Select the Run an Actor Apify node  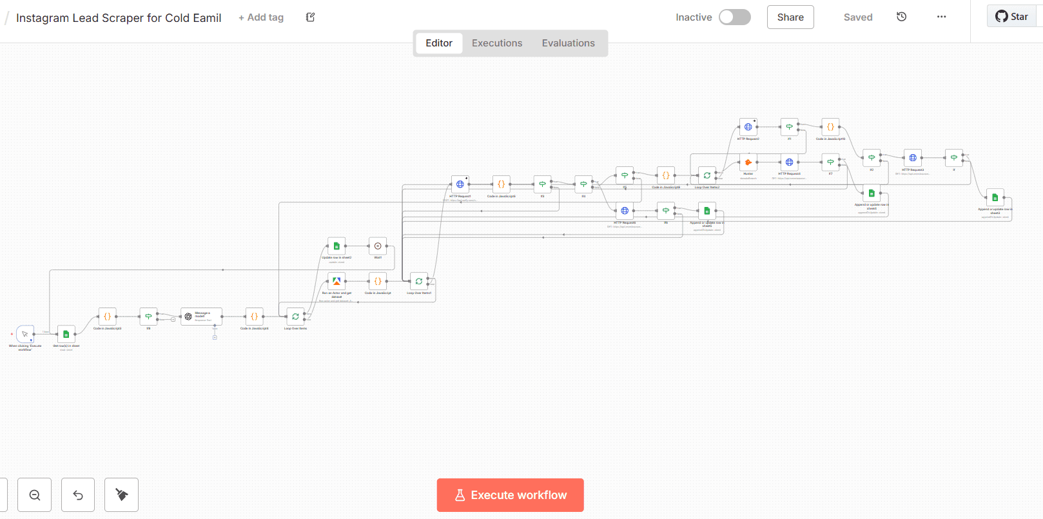[x=336, y=281]
